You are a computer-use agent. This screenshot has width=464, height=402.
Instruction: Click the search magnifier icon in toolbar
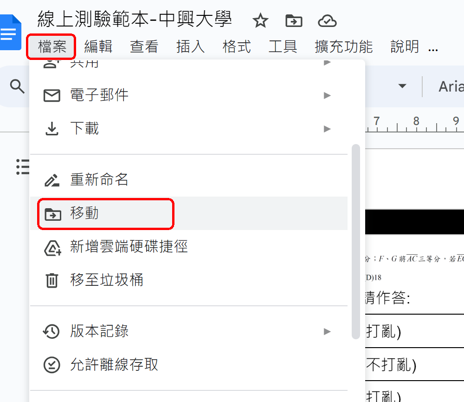pyautogui.click(x=17, y=86)
